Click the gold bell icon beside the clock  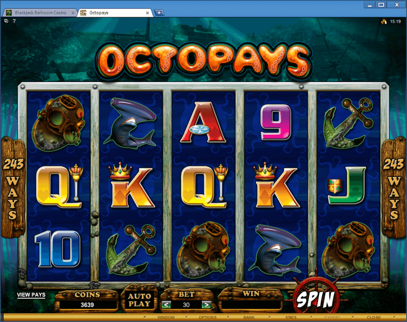pyautogui.click(x=384, y=22)
